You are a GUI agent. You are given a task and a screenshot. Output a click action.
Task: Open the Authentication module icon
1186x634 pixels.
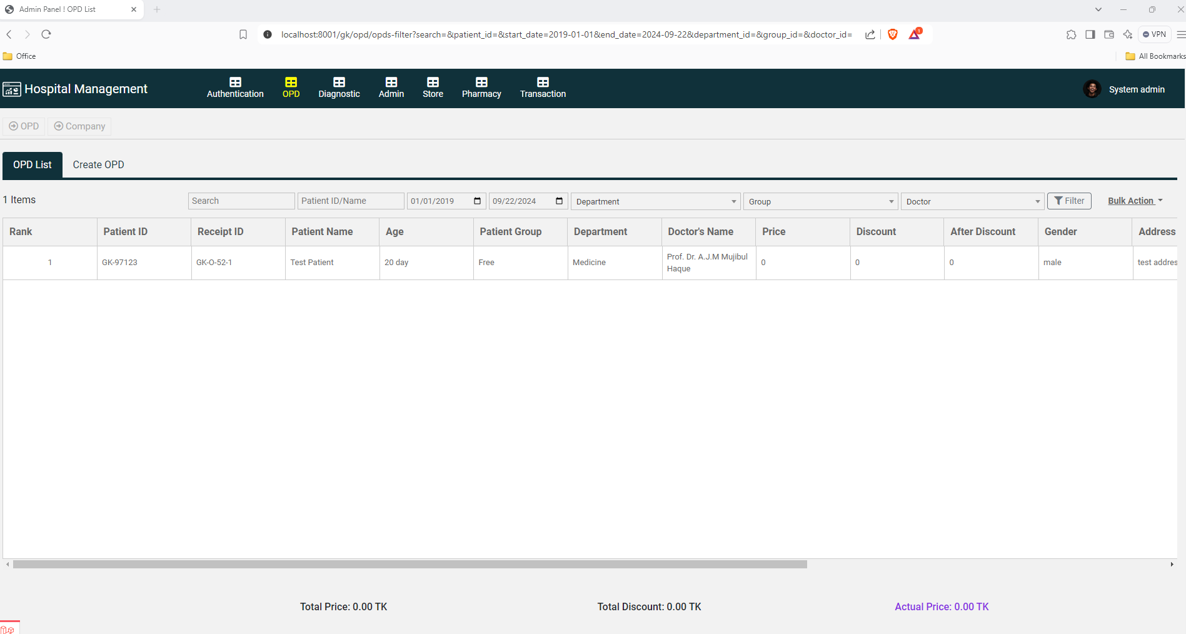click(235, 82)
